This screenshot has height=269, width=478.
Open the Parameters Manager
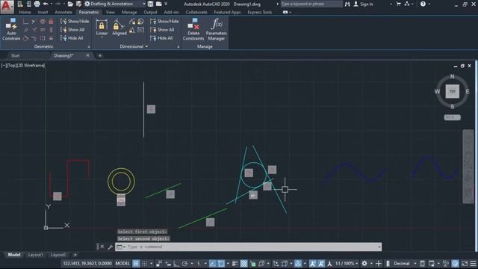(x=216, y=30)
